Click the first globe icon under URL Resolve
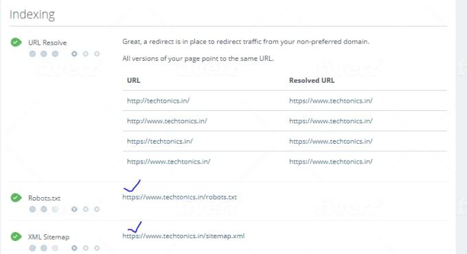The image size is (467, 254). [32, 54]
